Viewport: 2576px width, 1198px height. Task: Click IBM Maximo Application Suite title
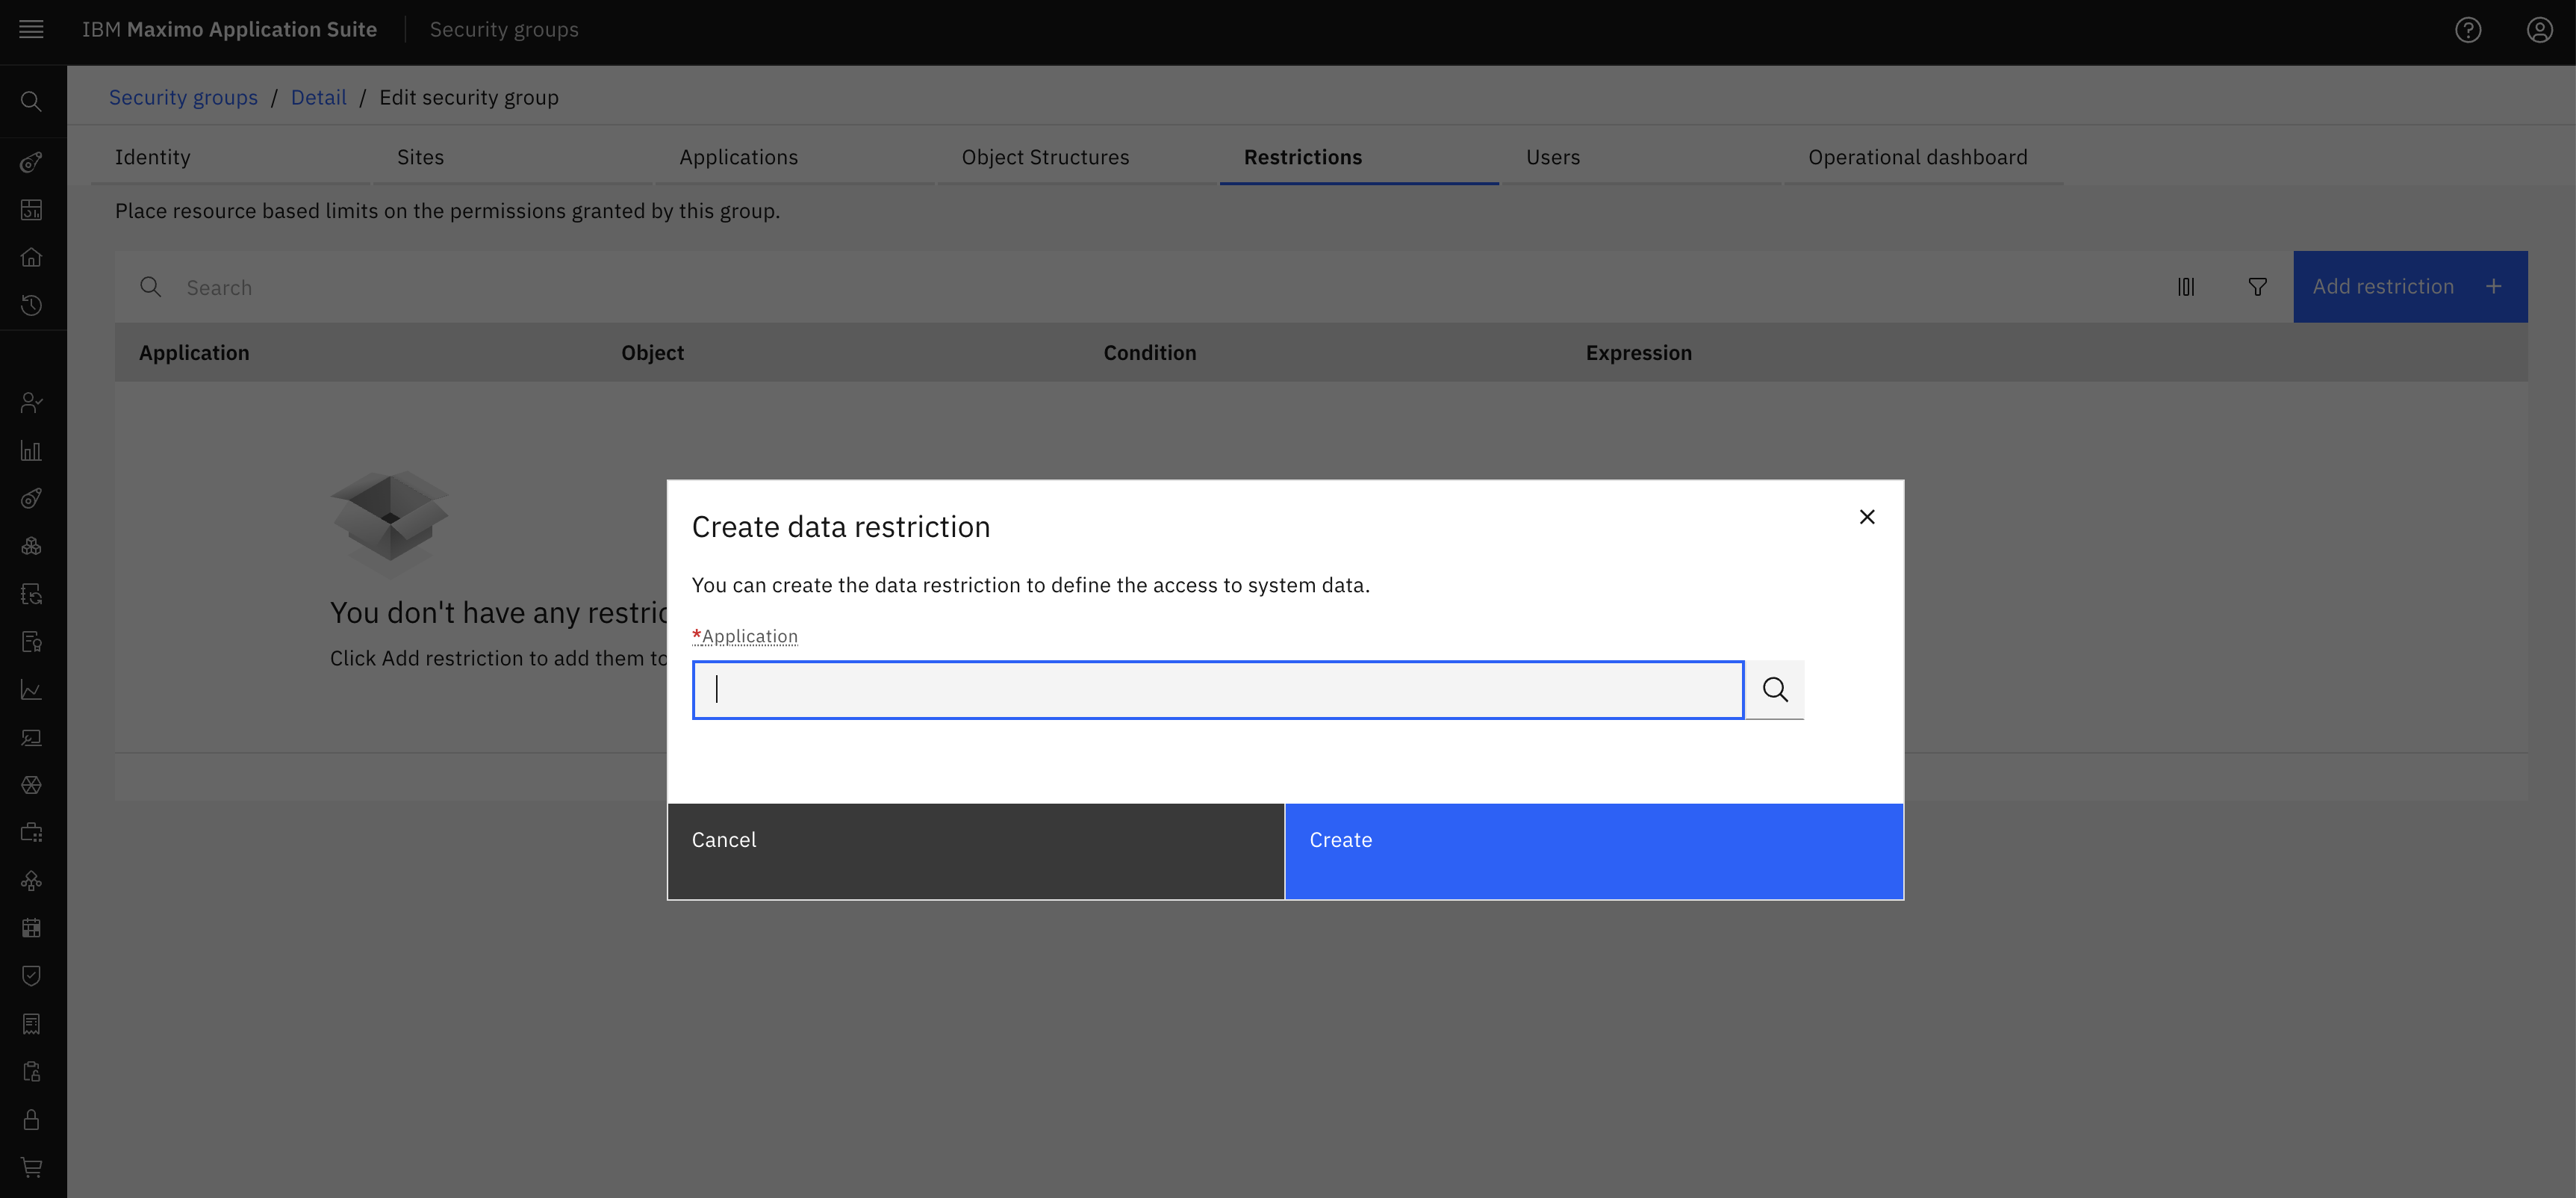(x=229, y=30)
